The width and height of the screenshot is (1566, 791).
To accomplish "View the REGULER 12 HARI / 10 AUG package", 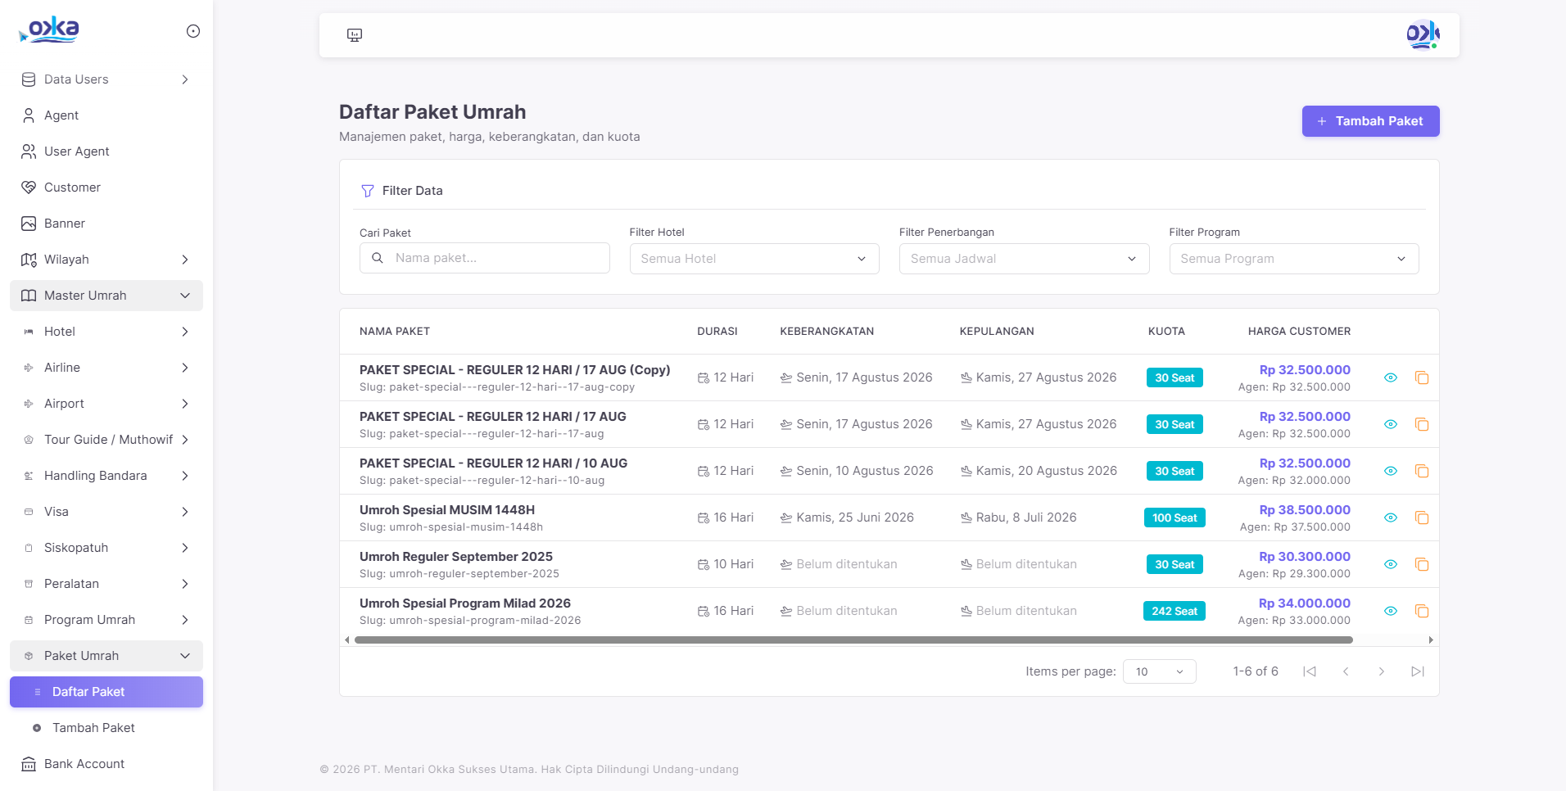I will tap(1391, 471).
